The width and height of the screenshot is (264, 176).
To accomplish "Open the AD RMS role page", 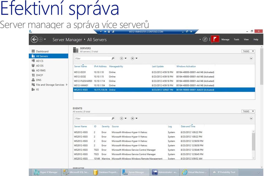I will coord(48,70).
